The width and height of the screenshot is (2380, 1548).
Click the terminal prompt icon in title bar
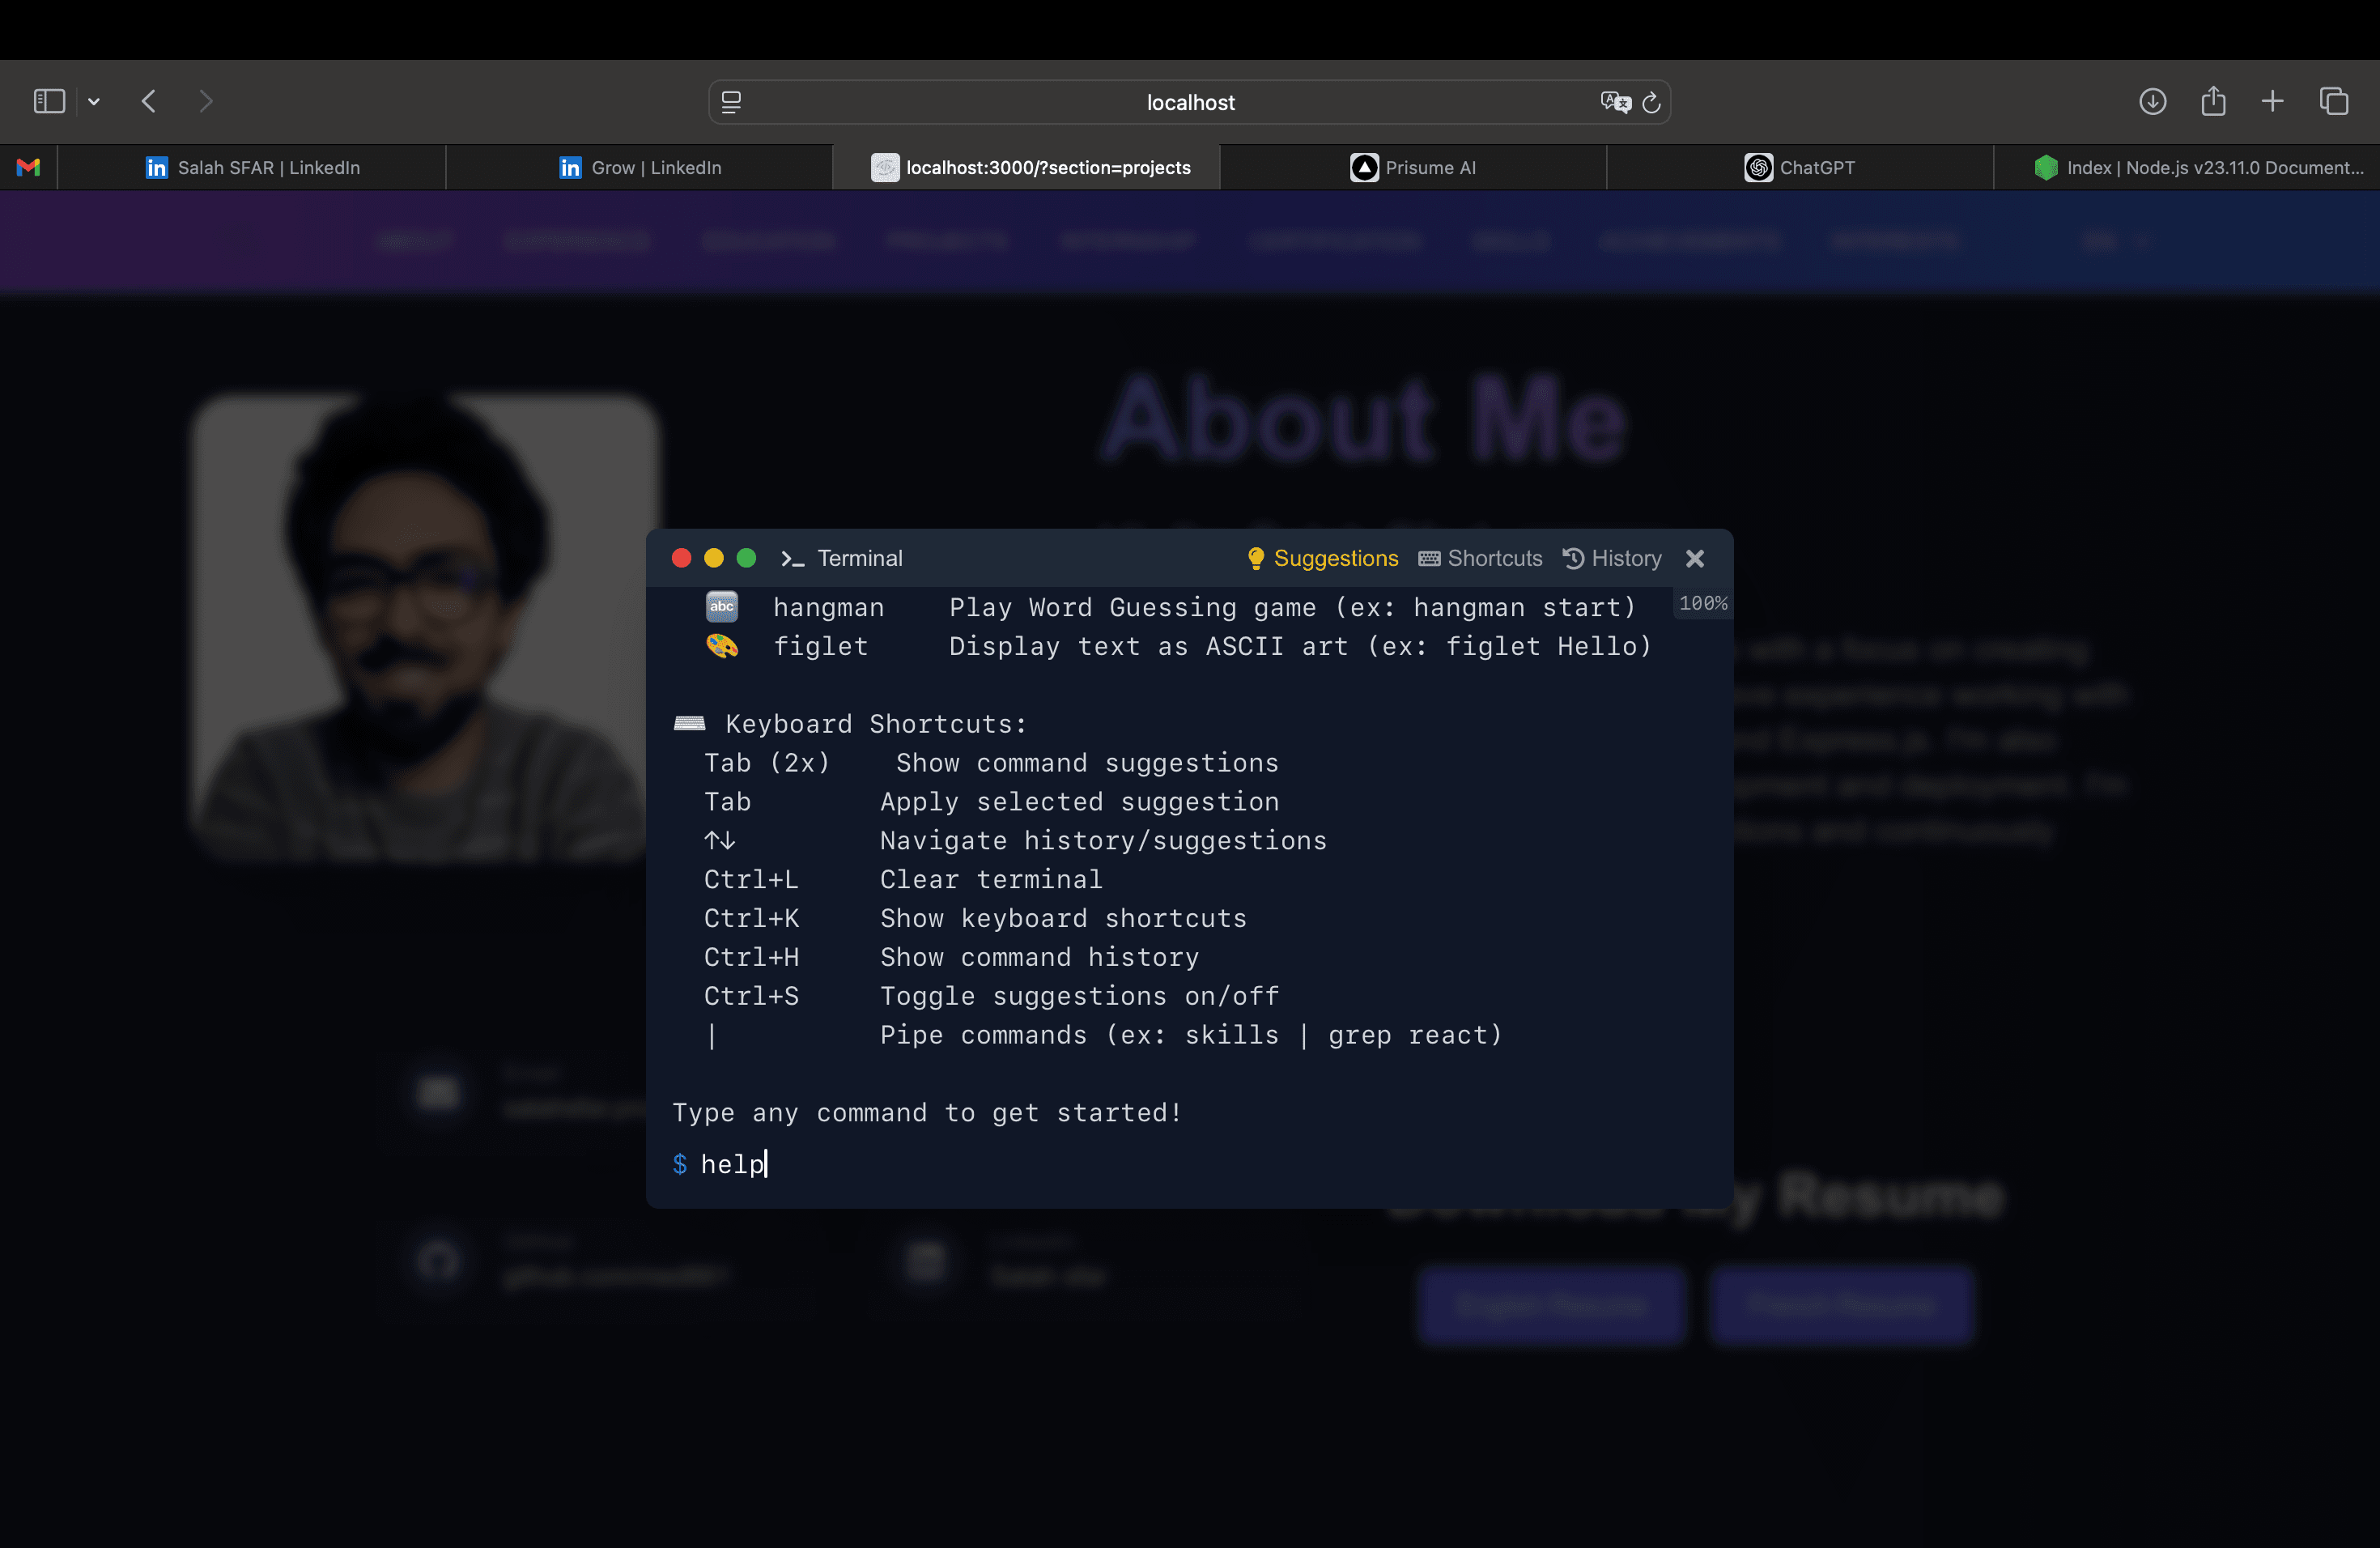(x=793, y=558)
